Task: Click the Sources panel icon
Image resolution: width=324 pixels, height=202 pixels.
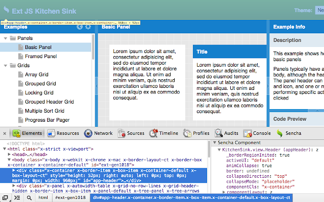Action: [121, 133]
